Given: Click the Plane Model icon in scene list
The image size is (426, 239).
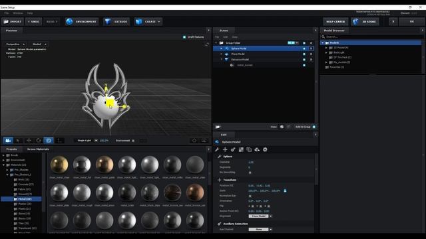Looking at the screenshot, I should click(x=227, y=54).
